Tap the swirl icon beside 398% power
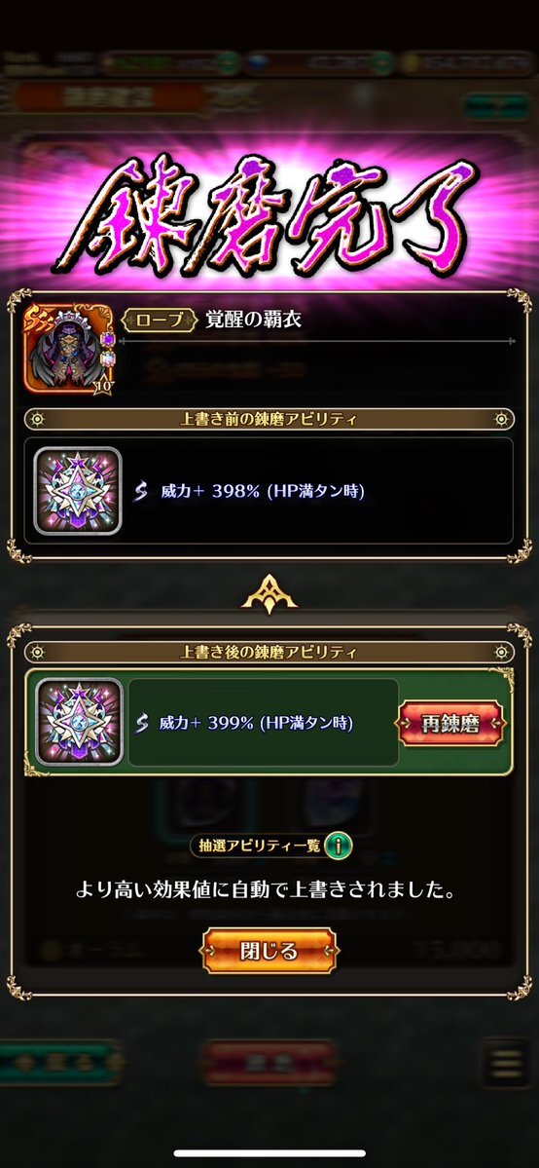539x1168 pixels. pos(142,491)
